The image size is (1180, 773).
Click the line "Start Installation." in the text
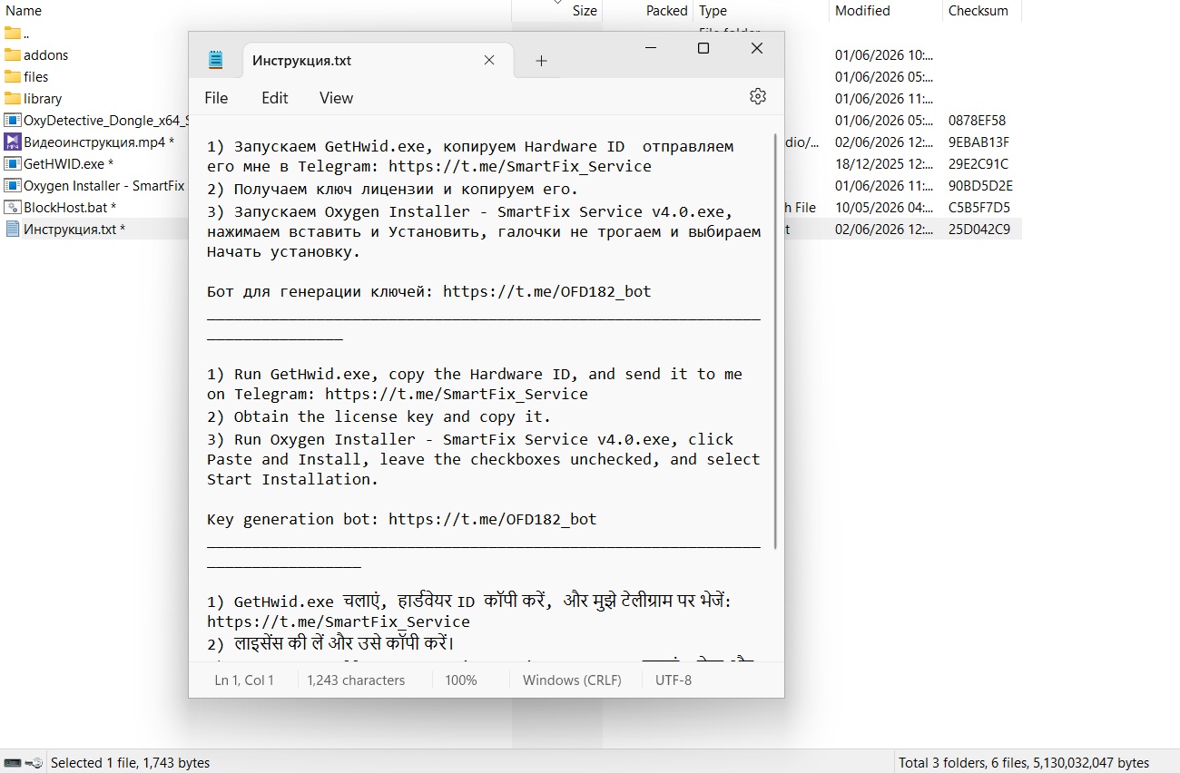coord(292,480)
